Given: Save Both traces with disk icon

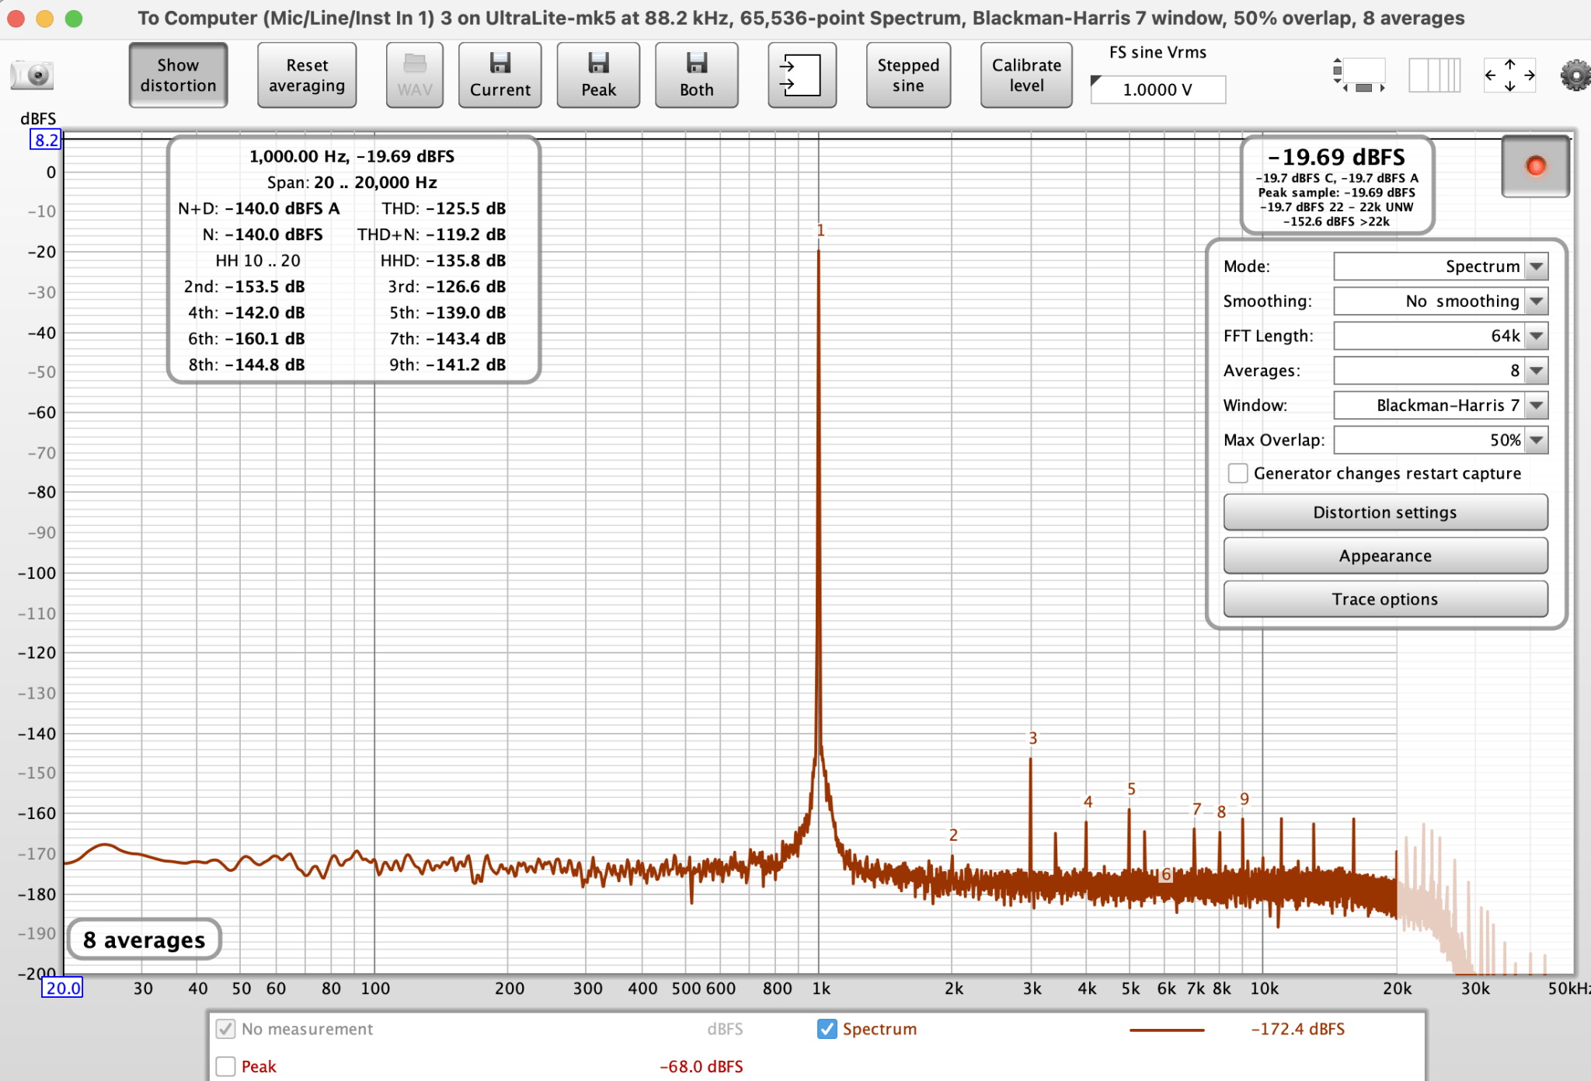Looking at the screenshot, I should tap(696, 75).
